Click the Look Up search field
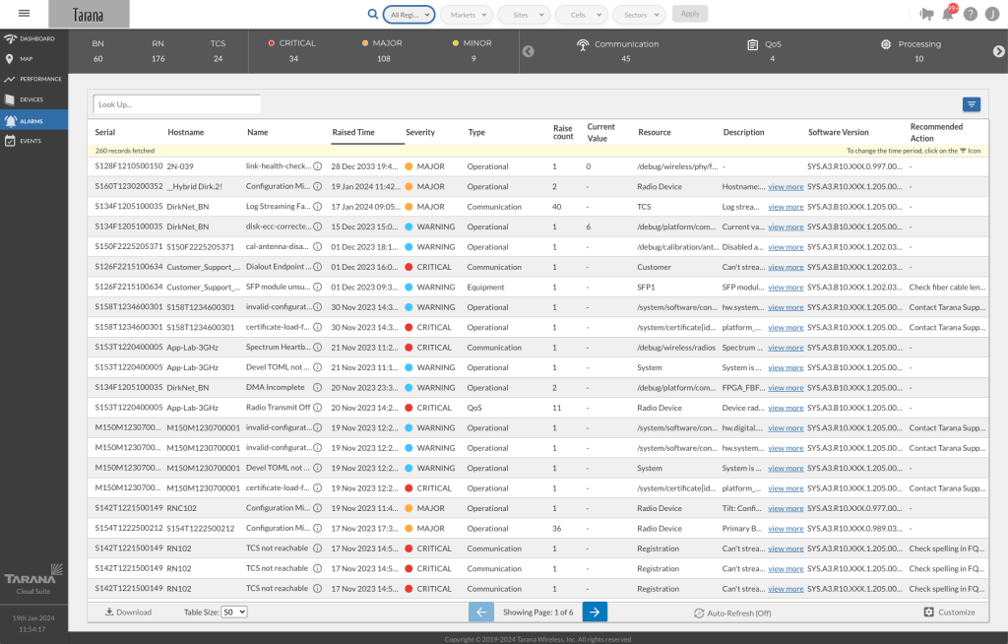Image resolution: width=1008 pixels, height=644 pixels. tap(177, 103)
